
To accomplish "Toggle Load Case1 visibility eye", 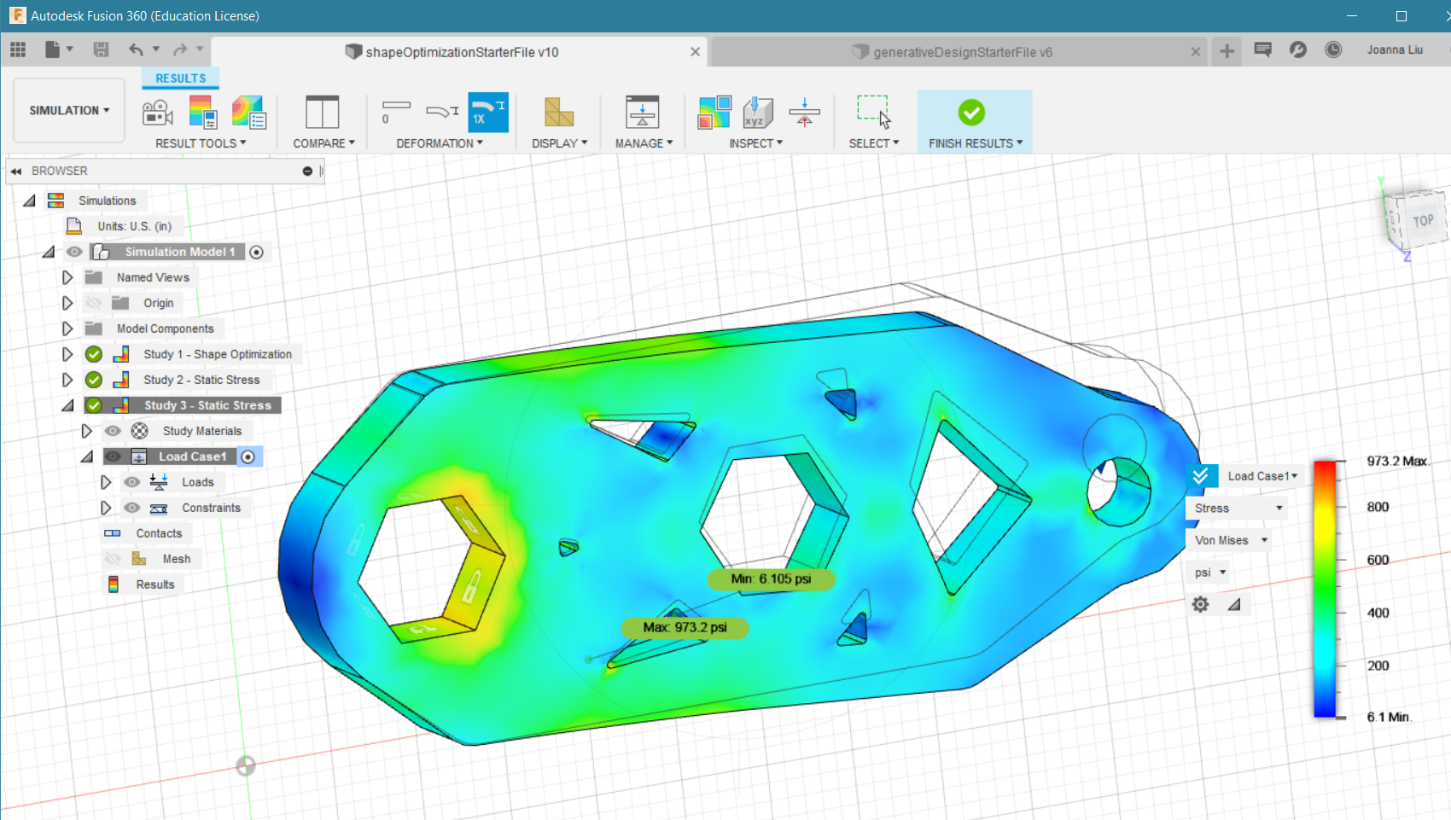I will [113, 457].
